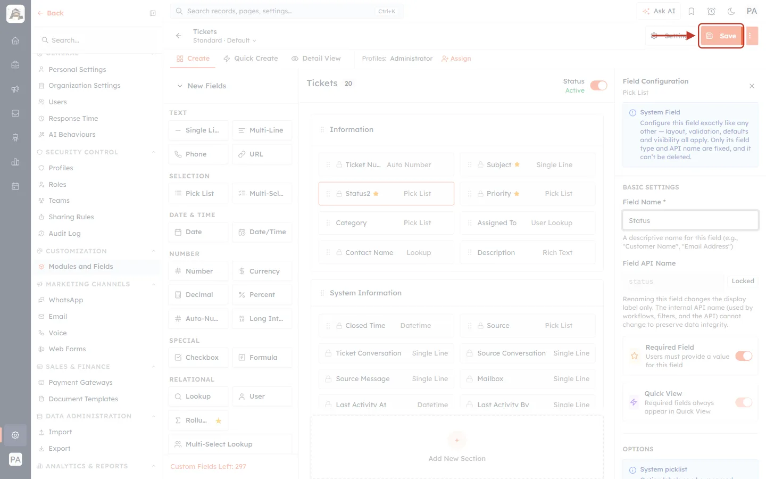Open the three-dot more menu beside Save
Viewport: 766px width, 479px height.
point(752,36)
